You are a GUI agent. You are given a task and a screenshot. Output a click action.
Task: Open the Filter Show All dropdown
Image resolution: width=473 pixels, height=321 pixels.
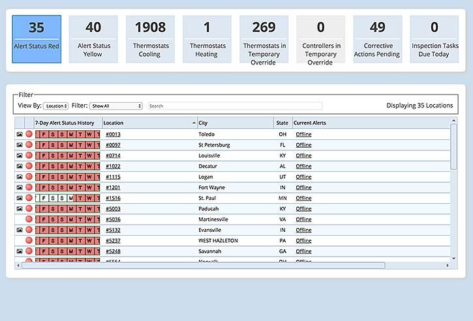point(116,106)
